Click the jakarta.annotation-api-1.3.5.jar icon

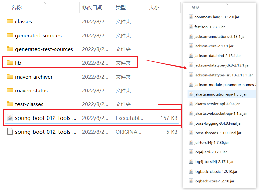pyautogui.click(x=191, y=94)
